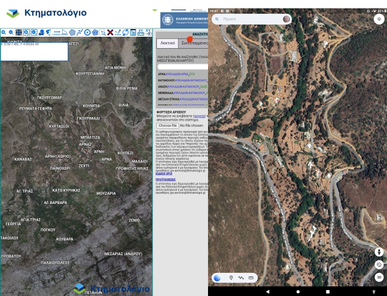Open the Λεκτικό search tab
The image size is (387, 296).
pyautogui.click(x=168, y=43)
